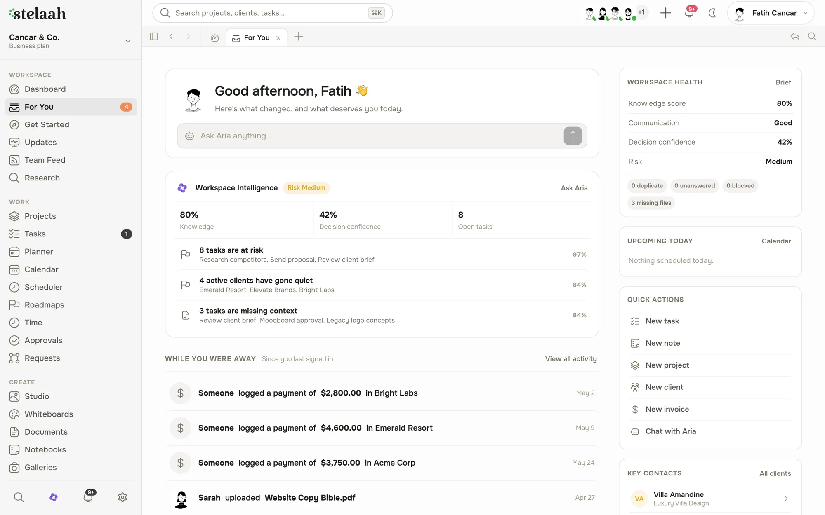Viewport: 825px width, 515px height.
Task: Open Roadmaps in sidebar
Action: [x=71, y=305]
